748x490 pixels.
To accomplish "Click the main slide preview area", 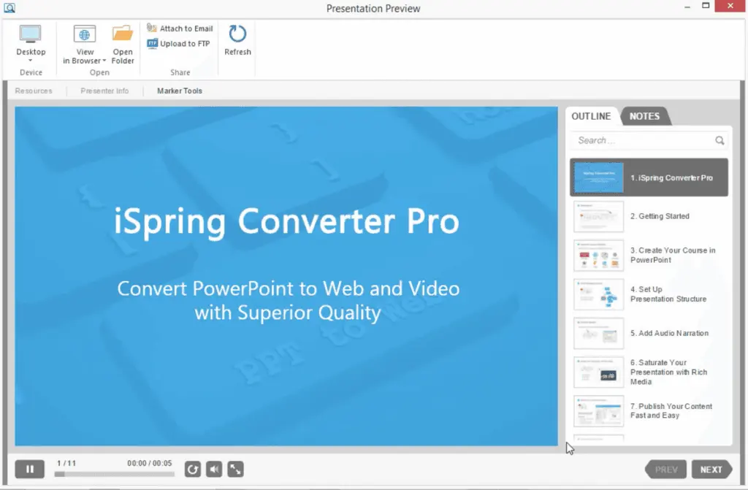I will pos(286,276).
